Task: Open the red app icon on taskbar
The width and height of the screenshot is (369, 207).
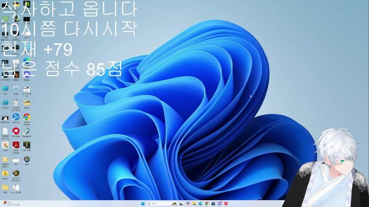Action: (x=226, y=204)
